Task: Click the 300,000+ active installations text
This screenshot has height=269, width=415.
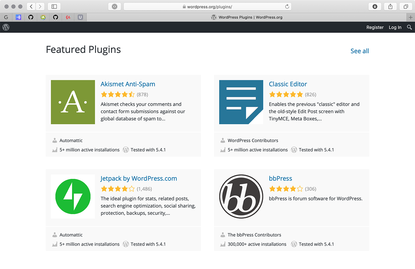Action: tap(257, 244)
